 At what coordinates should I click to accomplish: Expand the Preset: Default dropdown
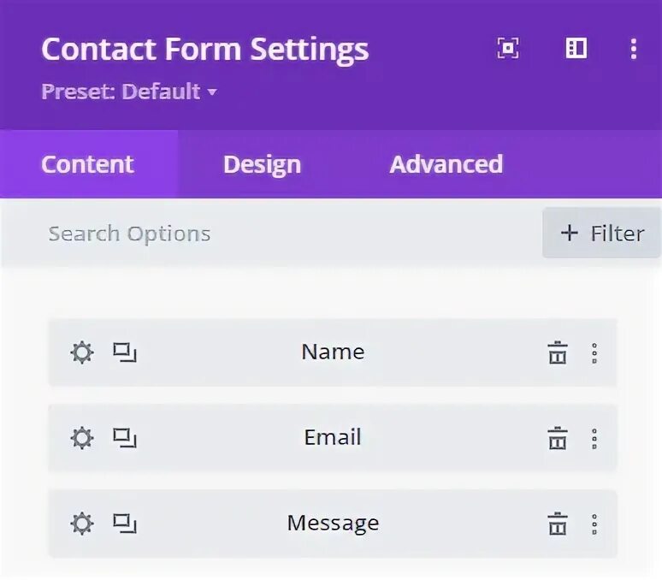coord(128,92)
